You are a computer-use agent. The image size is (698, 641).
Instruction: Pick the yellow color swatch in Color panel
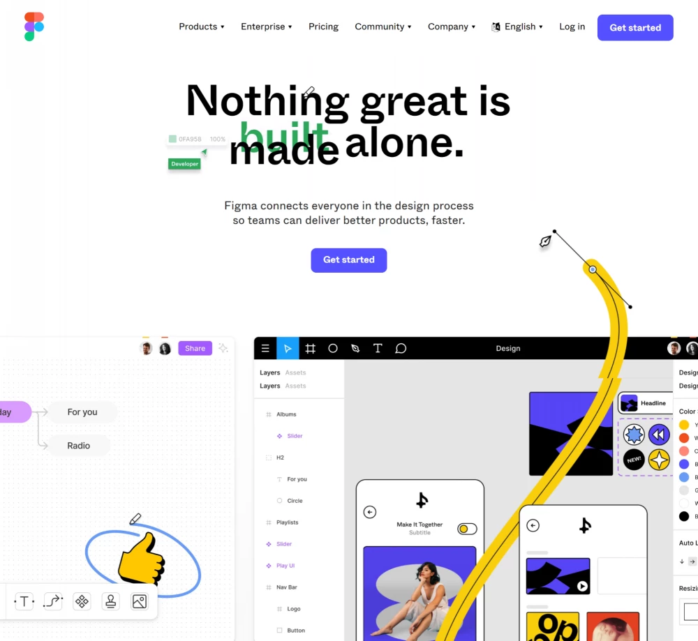pyautogui.click(x=684, y=425)
